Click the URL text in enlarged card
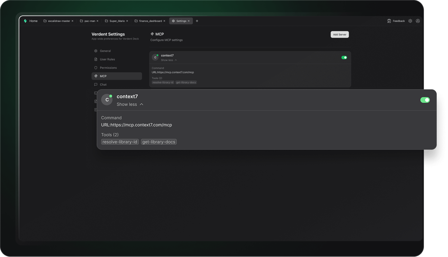 (x=136, y=125)
